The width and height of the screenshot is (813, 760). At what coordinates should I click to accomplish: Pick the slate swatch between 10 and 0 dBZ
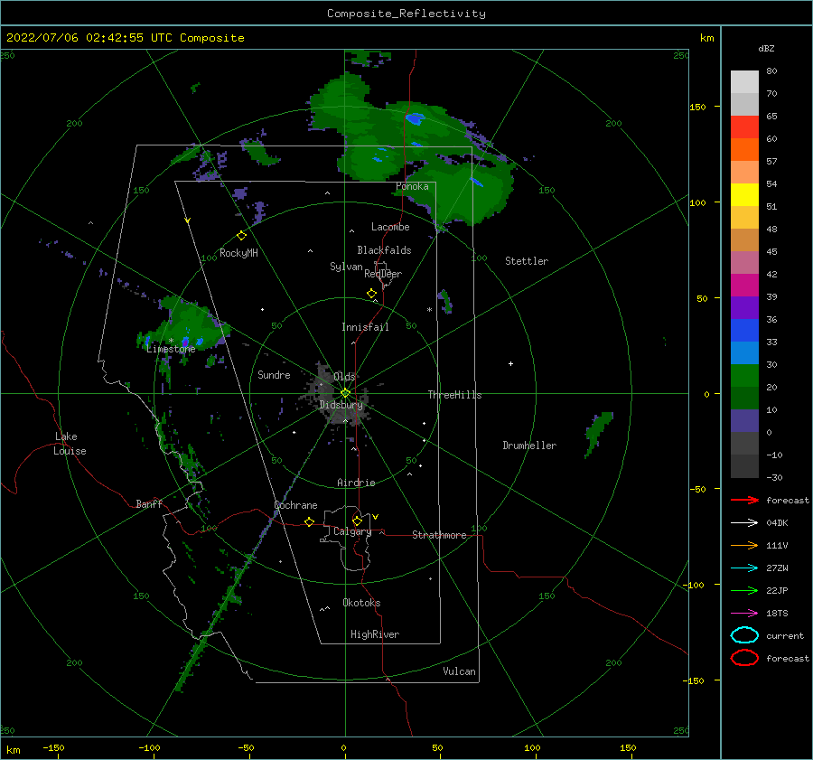coord(744,421)
